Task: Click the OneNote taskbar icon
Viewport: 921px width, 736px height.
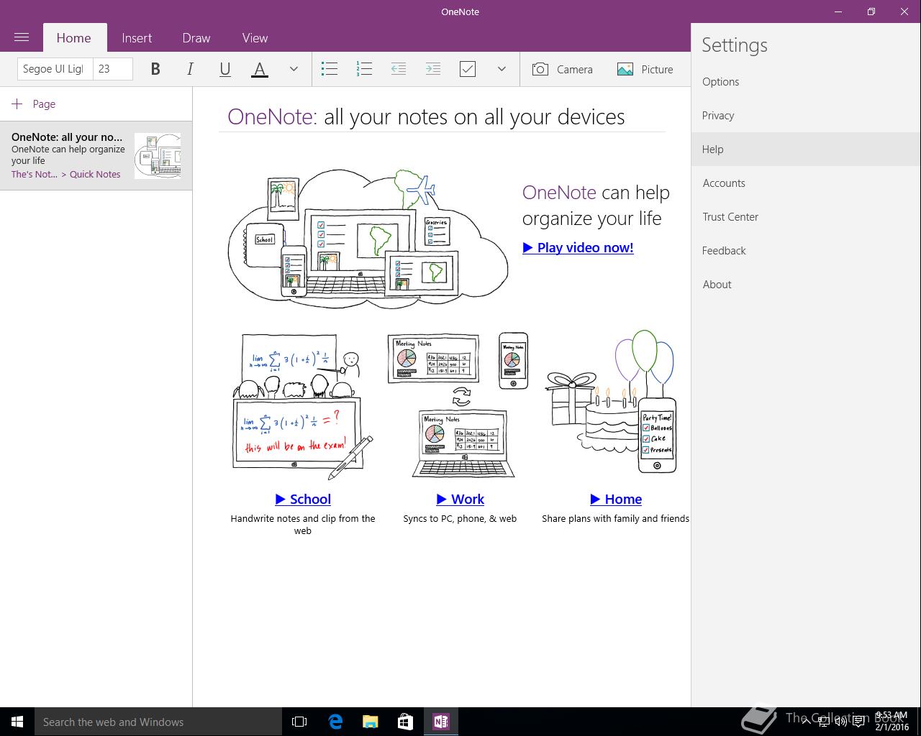Action: (441, 722)
